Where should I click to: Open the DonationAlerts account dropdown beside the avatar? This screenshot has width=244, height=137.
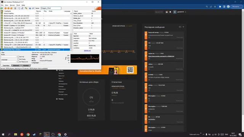click(x=186, y=12)
